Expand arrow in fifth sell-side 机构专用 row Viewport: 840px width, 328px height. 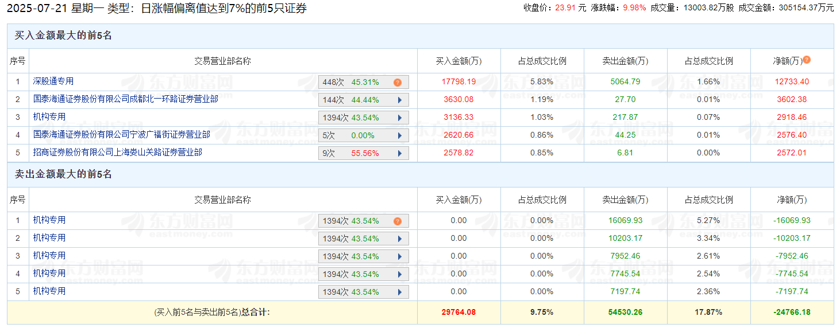399,292
